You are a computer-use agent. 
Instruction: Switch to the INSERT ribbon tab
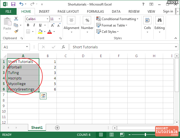(44, 12)
